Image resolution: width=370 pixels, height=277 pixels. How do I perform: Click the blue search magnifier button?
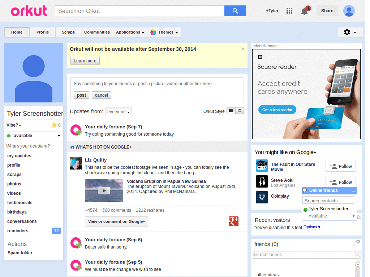[x=235, y=11]
